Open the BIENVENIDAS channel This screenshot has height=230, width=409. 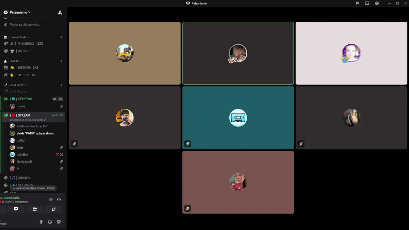click(28, 68)
